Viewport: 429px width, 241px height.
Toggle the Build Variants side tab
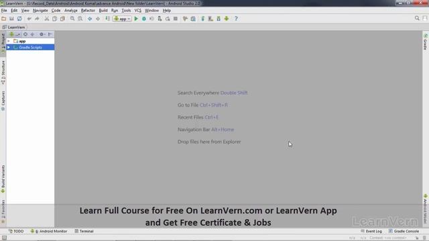click(x=3, y=179)
